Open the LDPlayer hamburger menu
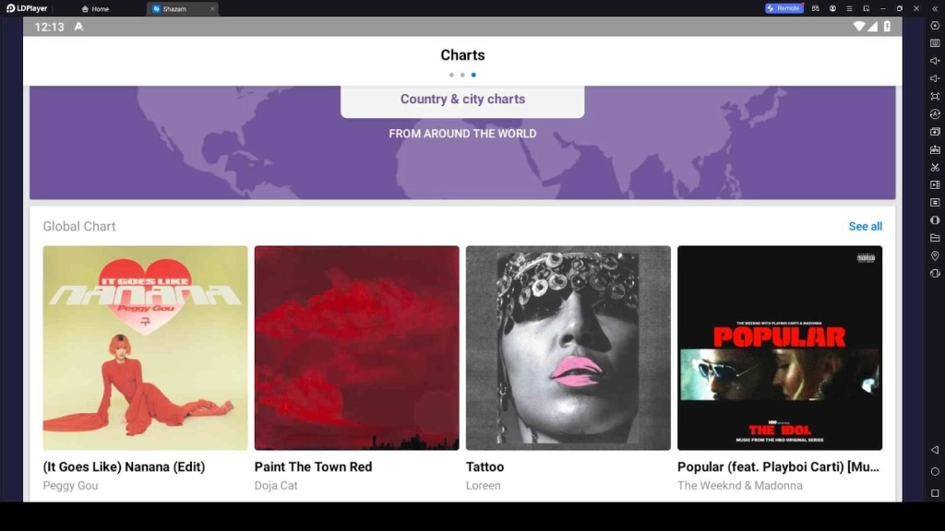The width and height of the screenshot is (945, 531). (x=849, y=8)
